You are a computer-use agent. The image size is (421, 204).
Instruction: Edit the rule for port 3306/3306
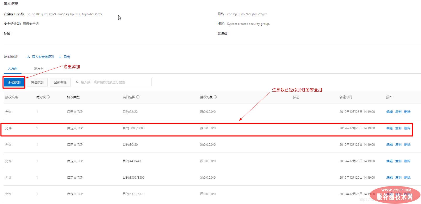pyautogui.click(x=390, y=178)
